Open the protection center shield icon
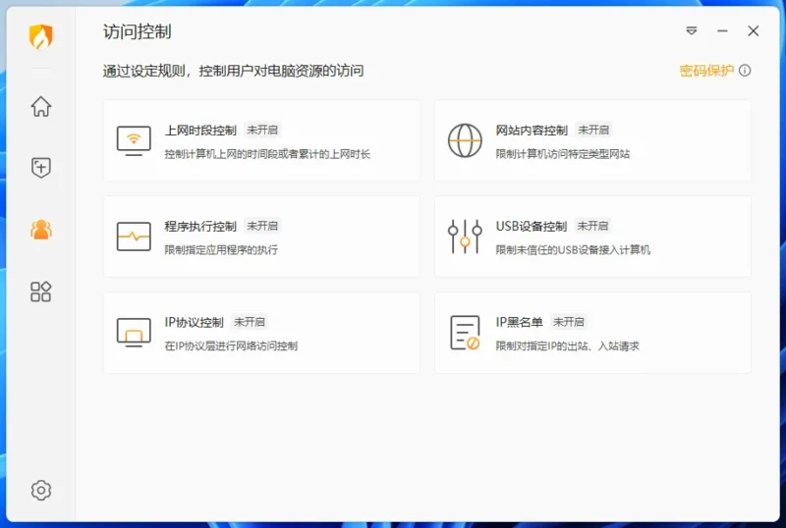 pyautogui.click(x=40, y=167)
